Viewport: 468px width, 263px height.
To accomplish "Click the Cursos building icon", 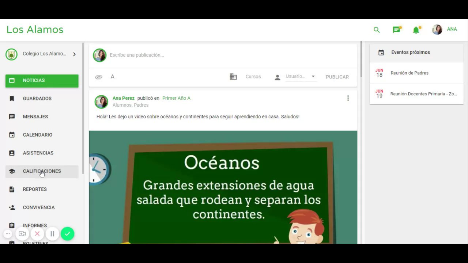I will (233, 77).
